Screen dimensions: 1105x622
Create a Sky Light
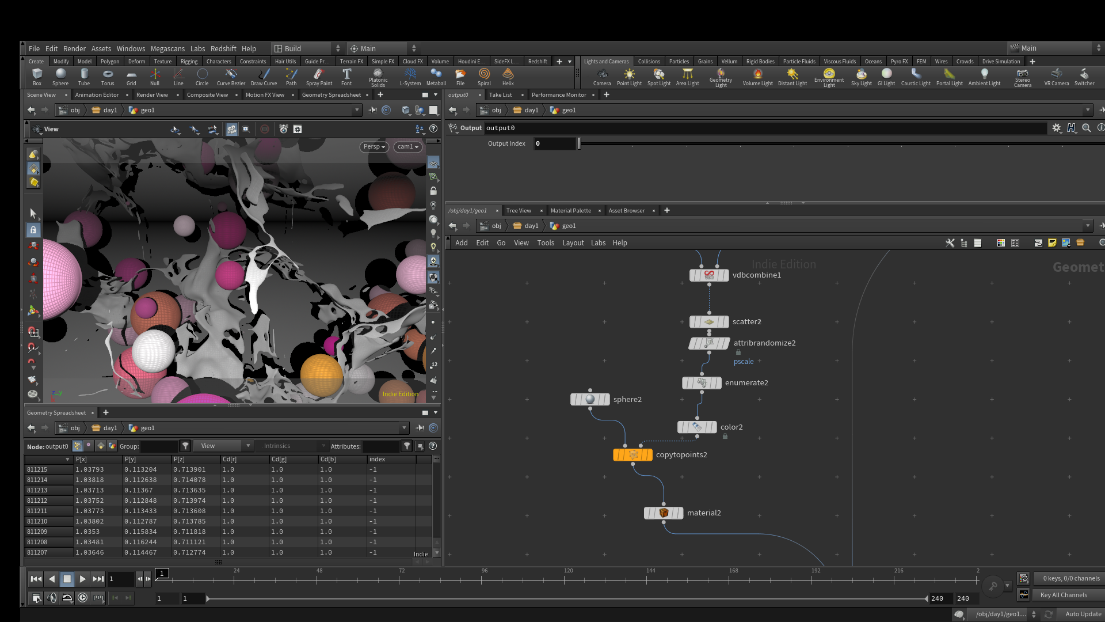(861, 77)
